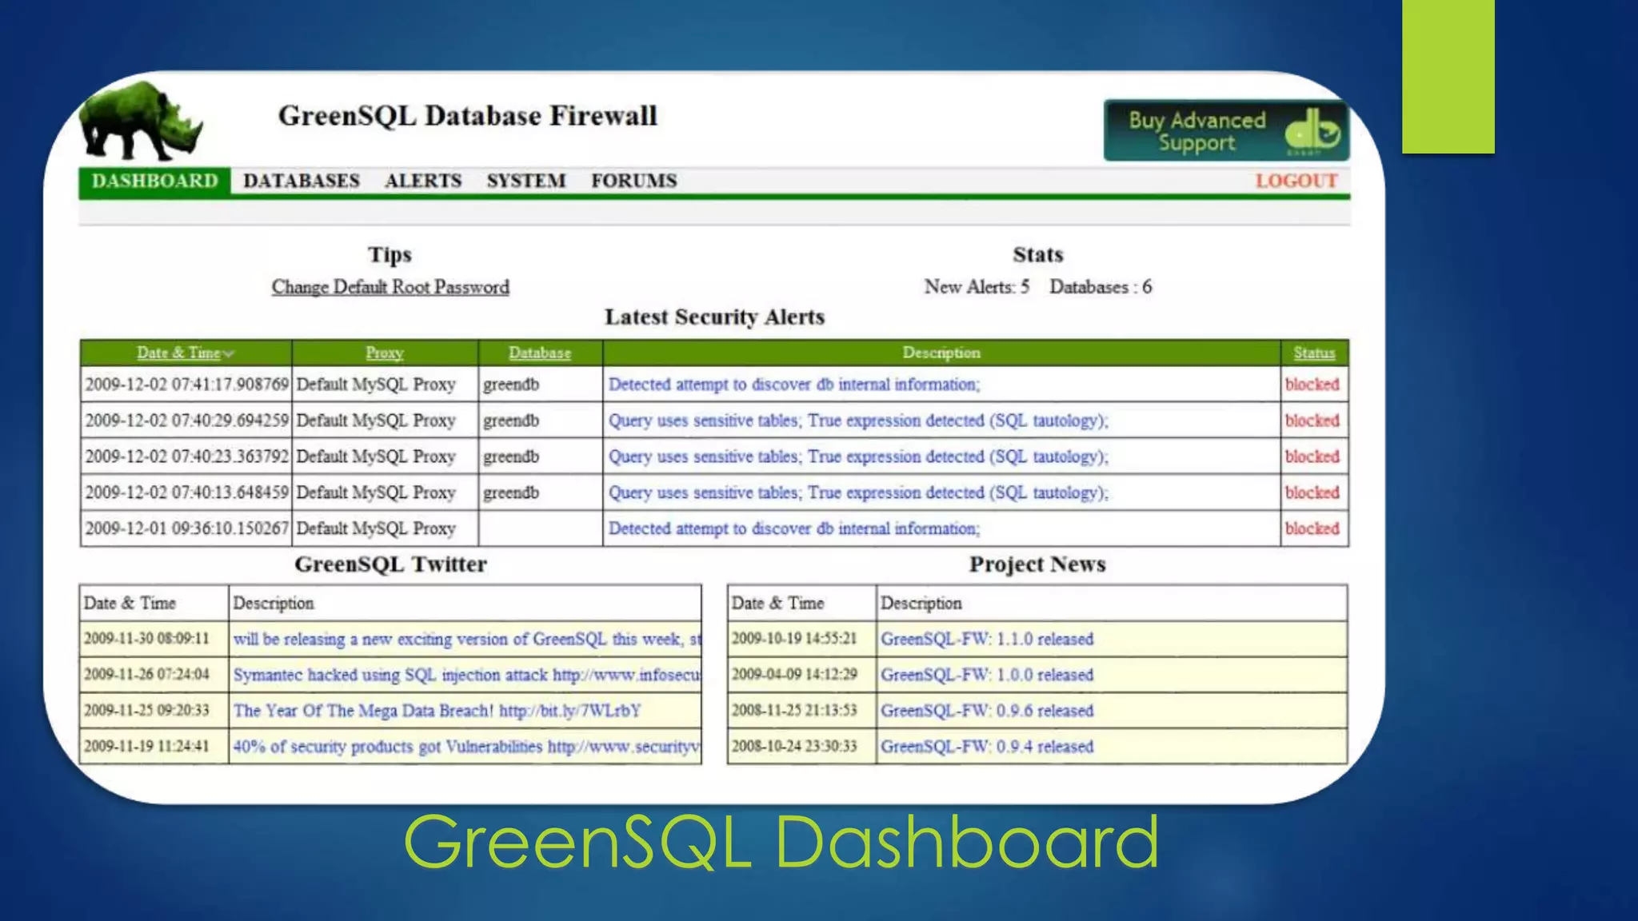Open Change Default Root Password tip
This screenshot has height=921, width=1638.
390,287
